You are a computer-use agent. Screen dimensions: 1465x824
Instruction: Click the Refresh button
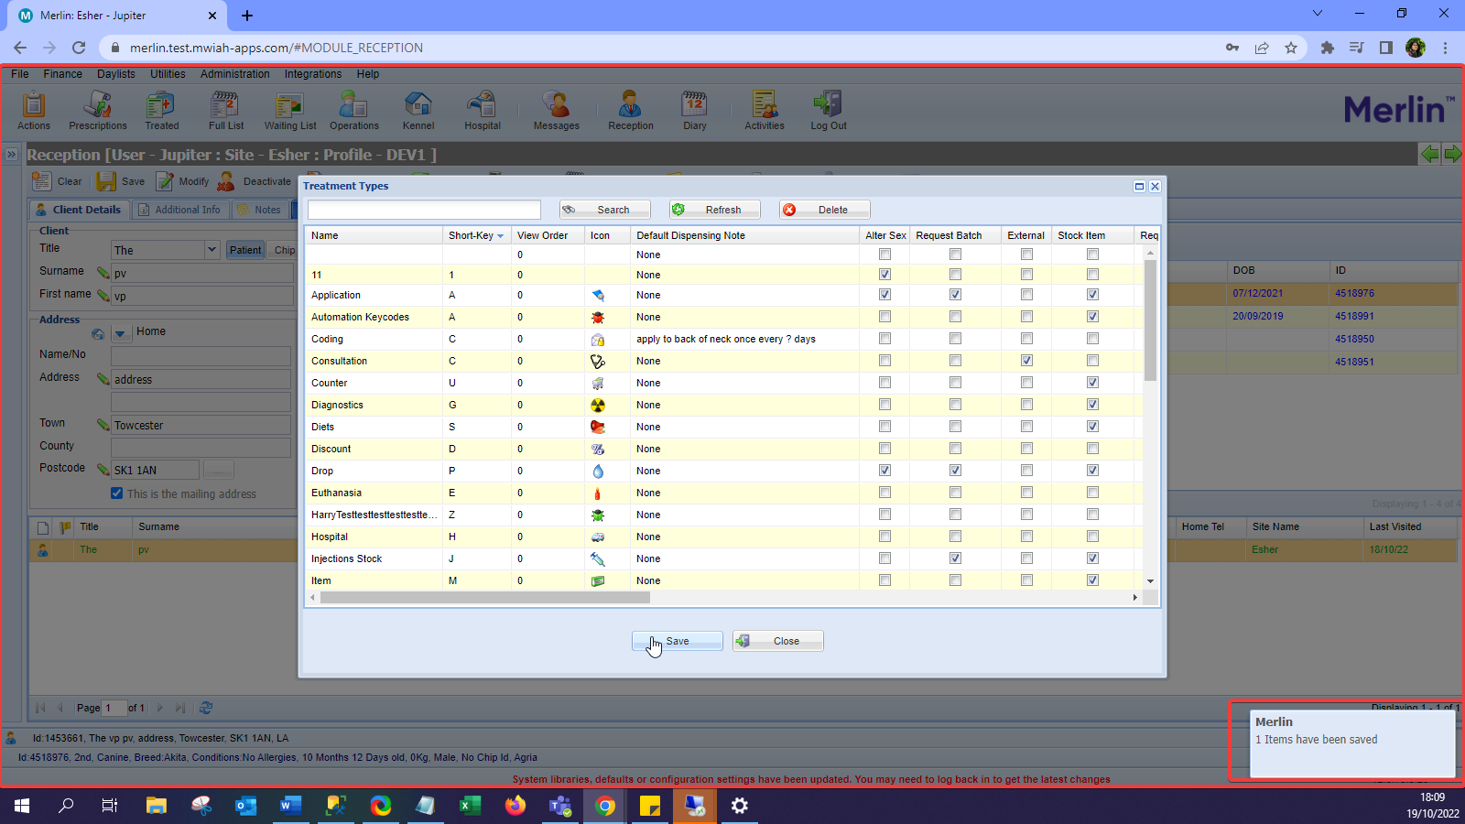coord(715,210)
